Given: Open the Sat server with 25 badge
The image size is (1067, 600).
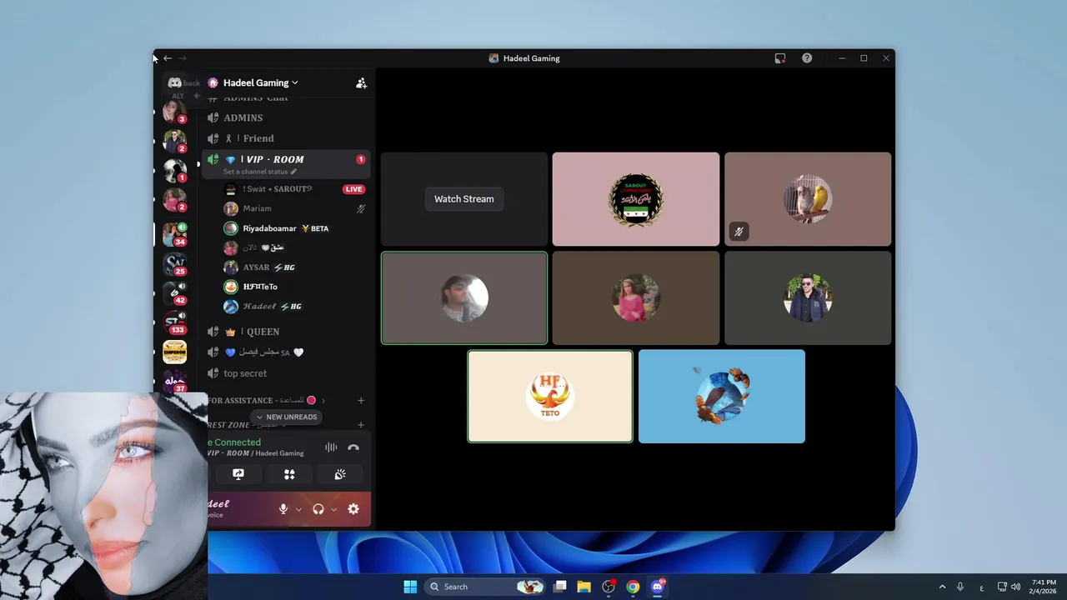Looking at the screenshot, I should pos(174,264).
